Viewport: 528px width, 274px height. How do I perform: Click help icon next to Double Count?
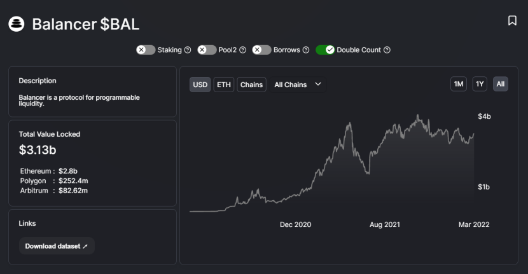coord(387,50)
